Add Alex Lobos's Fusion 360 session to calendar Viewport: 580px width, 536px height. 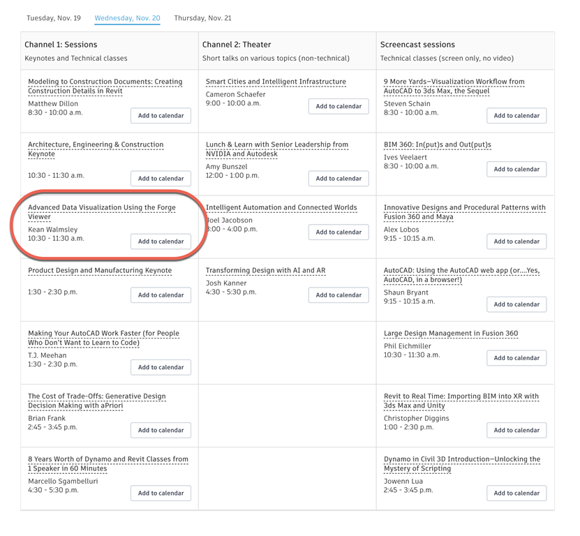click(516, 241)
